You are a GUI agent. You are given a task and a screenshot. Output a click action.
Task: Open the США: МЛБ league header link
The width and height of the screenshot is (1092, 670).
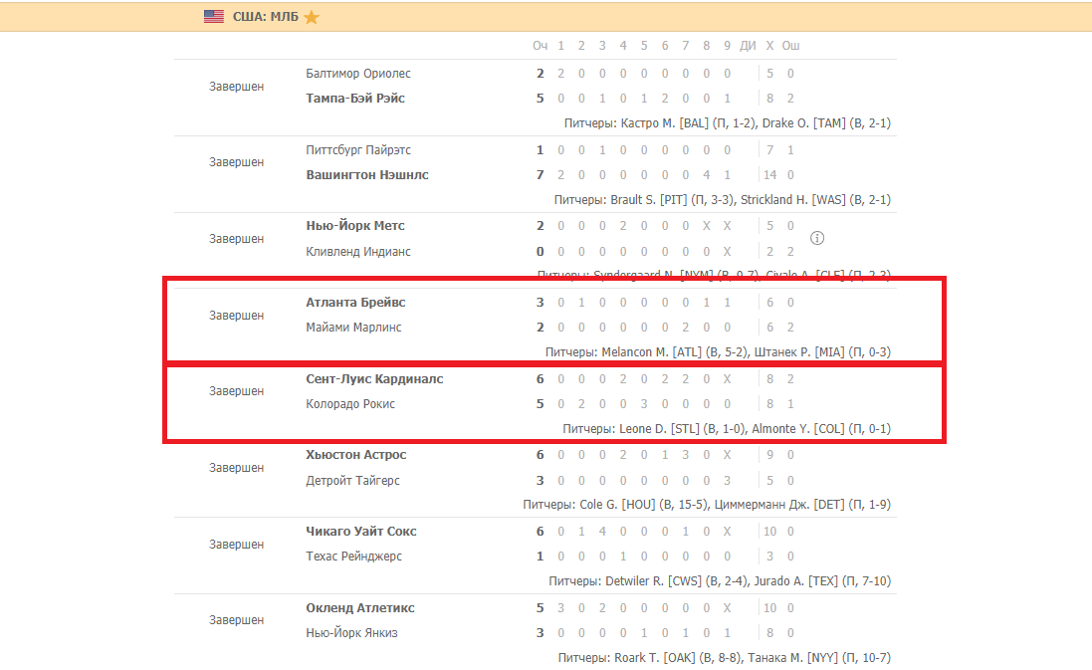(x=265, y=17)
